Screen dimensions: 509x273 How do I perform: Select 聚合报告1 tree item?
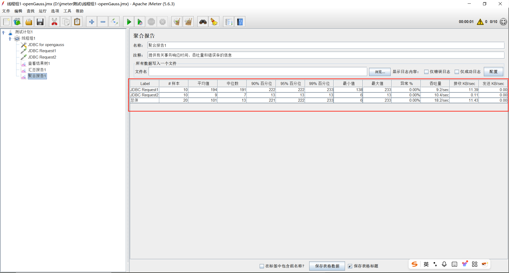(37, 76)
